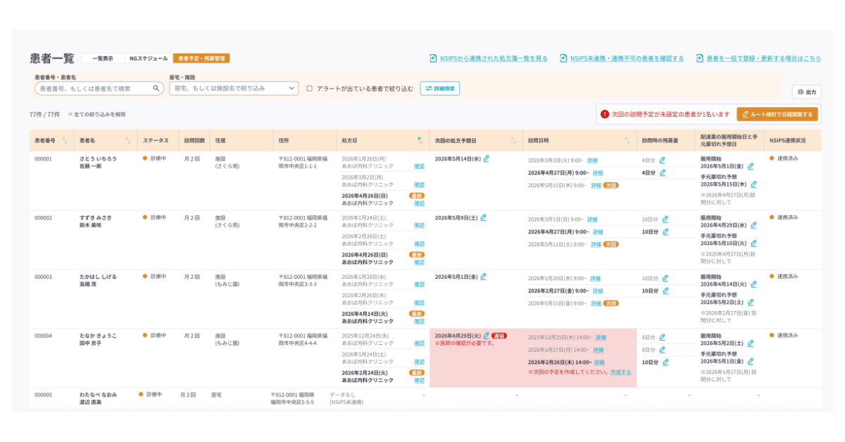The width and height of the screenshot is (845, 442).
Task: Open the 居宅・施設 filter dropdown
Action: click(x=234, y=89)
